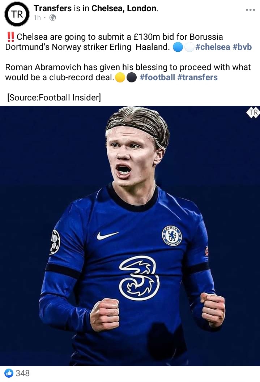
Task: Open the Chelsea, London location link
Action: coord(124,8)
